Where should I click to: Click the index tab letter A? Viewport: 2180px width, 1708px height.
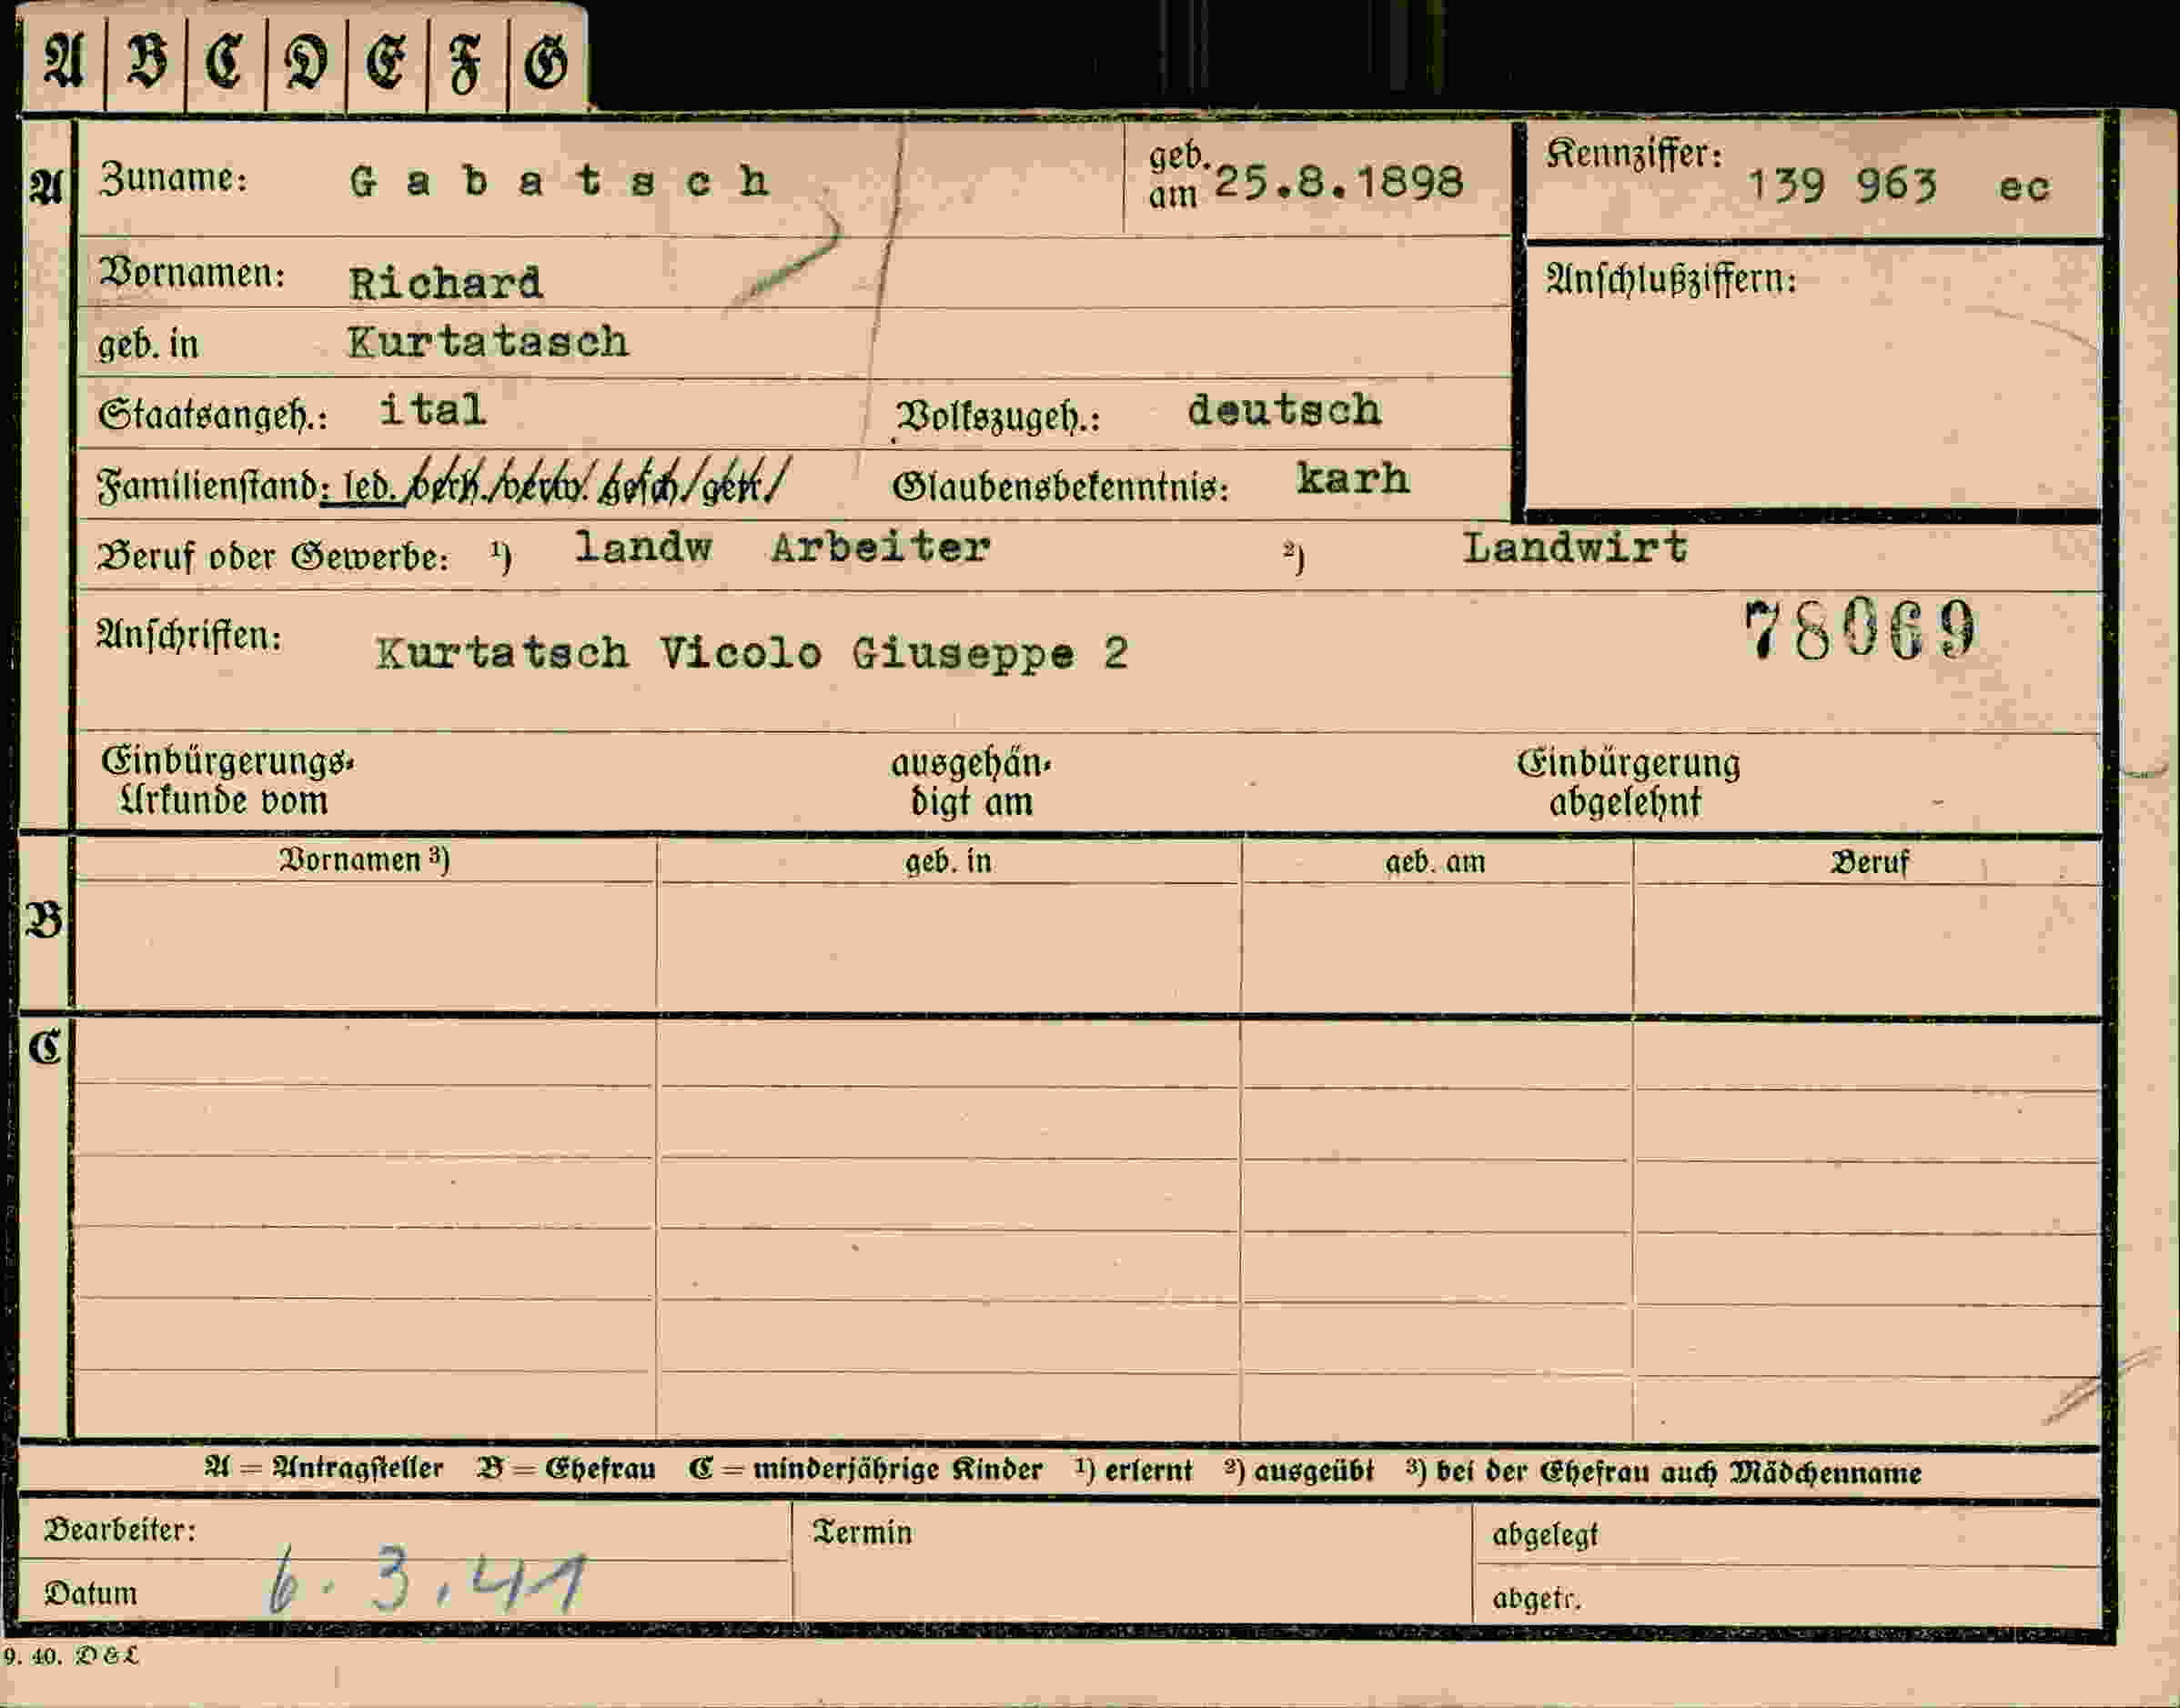pyautogui.click(x=63, y=60)
